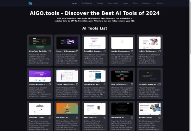
Task: Open the Chatbot nav category
Action: 100,3
